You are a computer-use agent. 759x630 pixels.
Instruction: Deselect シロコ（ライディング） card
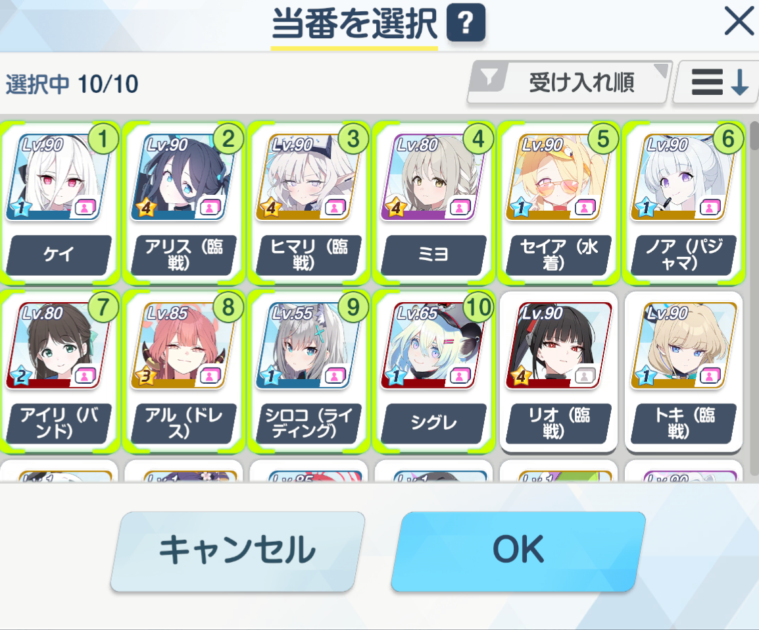[308, 372]
